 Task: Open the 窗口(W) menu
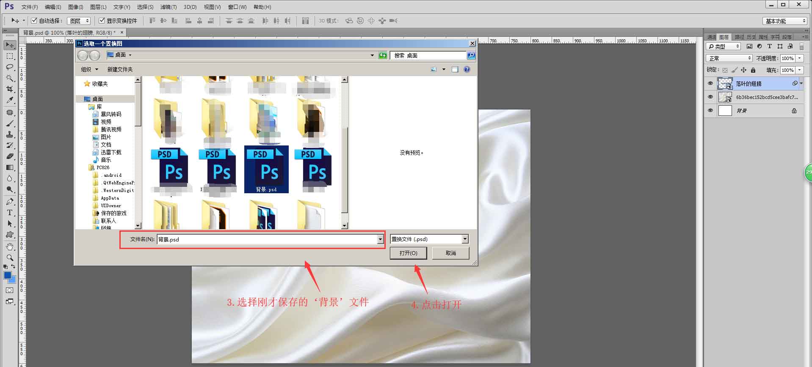click(237, 7)
